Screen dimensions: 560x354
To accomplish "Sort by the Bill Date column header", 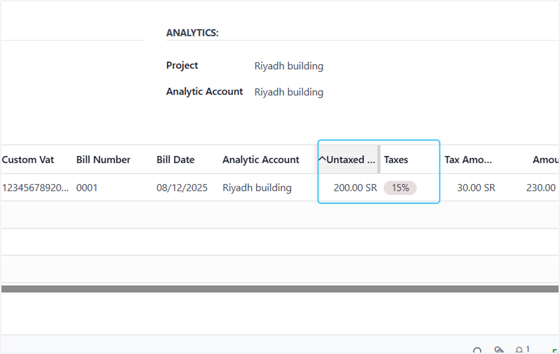I will tap(175, 160).
